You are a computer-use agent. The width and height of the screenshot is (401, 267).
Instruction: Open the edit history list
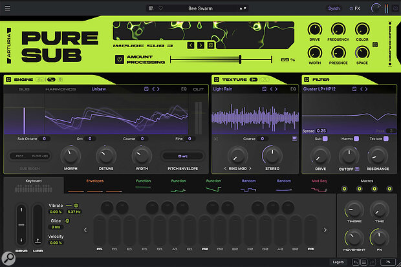364,262
